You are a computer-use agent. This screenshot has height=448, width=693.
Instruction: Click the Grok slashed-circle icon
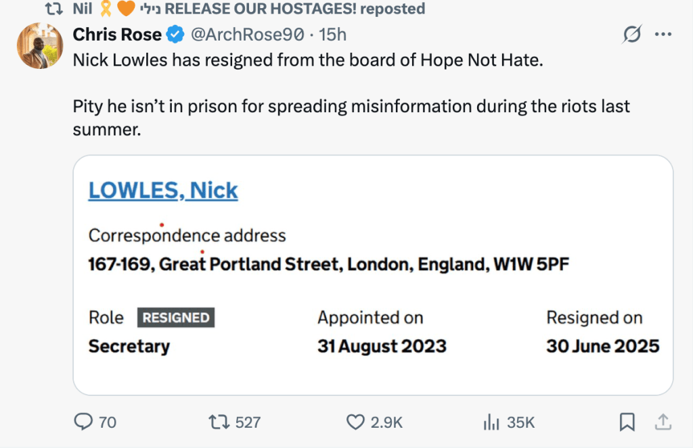631,34
